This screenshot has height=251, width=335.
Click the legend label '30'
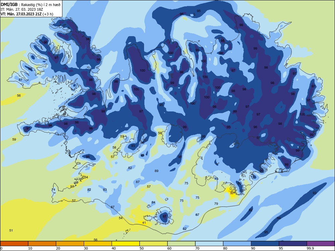pyautogui.click(x=86, y=248)
